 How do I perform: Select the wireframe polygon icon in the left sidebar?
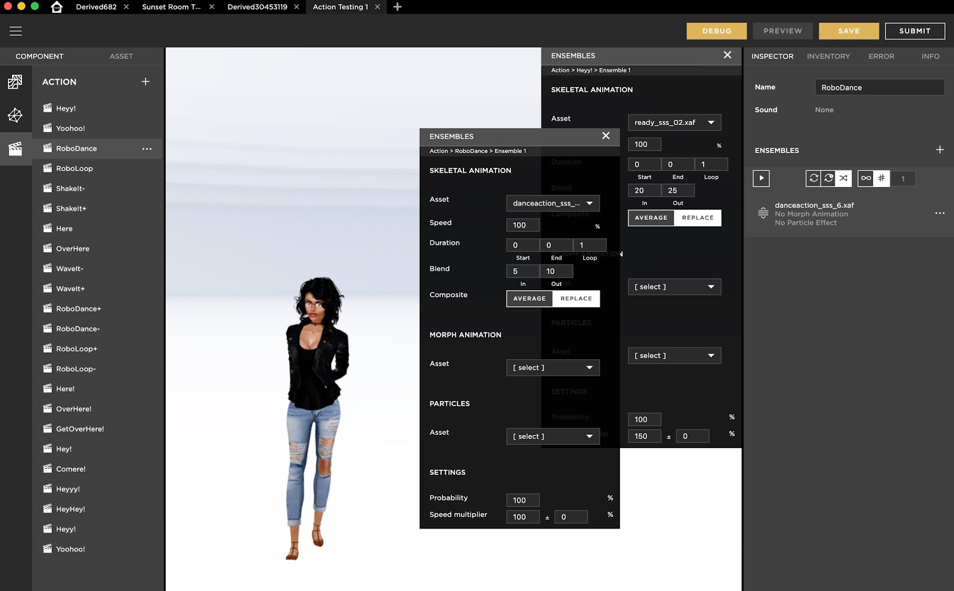point(15,115)
